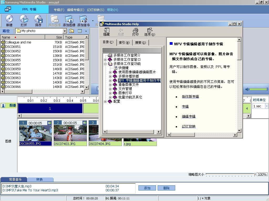Switch to the 搜索 help tab
Viewport: 269px width, 201px height.
141,43
